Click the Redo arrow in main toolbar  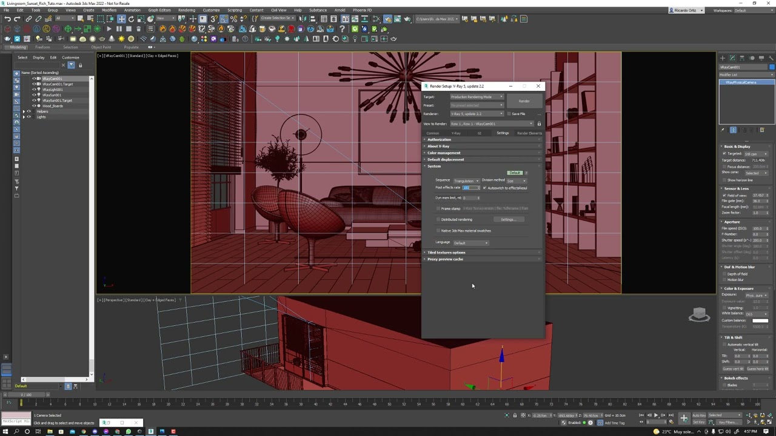[17, 19]
